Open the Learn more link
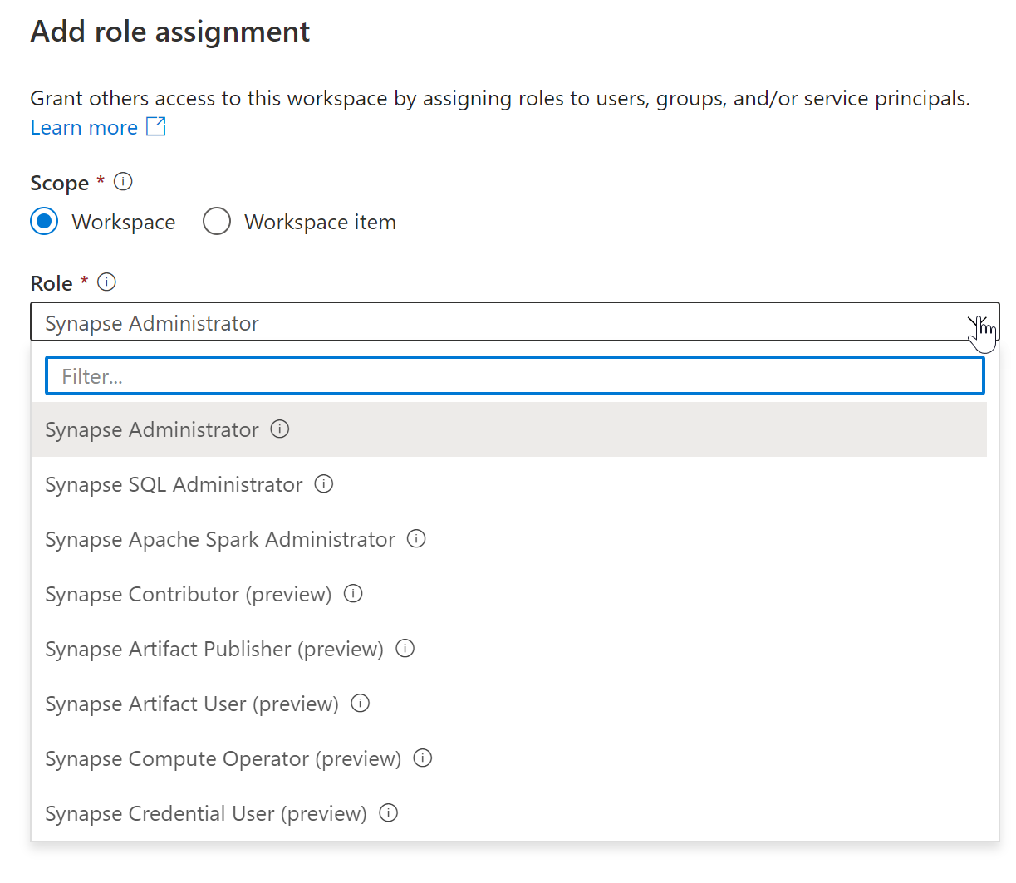The image size is (1016, 883). click(84, 128)
